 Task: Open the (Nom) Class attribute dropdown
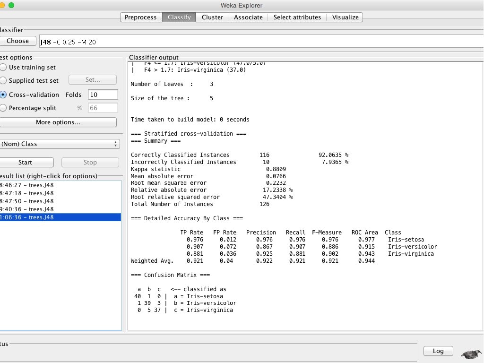pos(59,144)
